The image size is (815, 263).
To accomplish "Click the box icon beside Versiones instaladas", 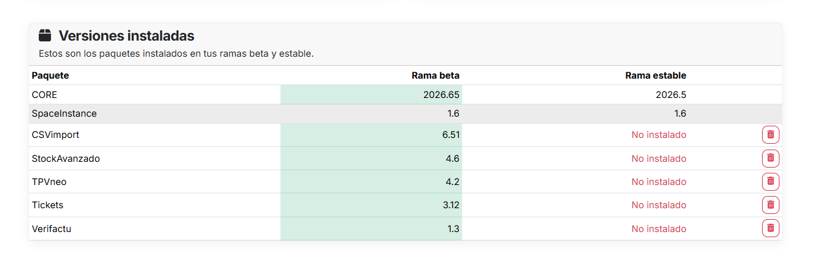I will (x=45, y=35).
